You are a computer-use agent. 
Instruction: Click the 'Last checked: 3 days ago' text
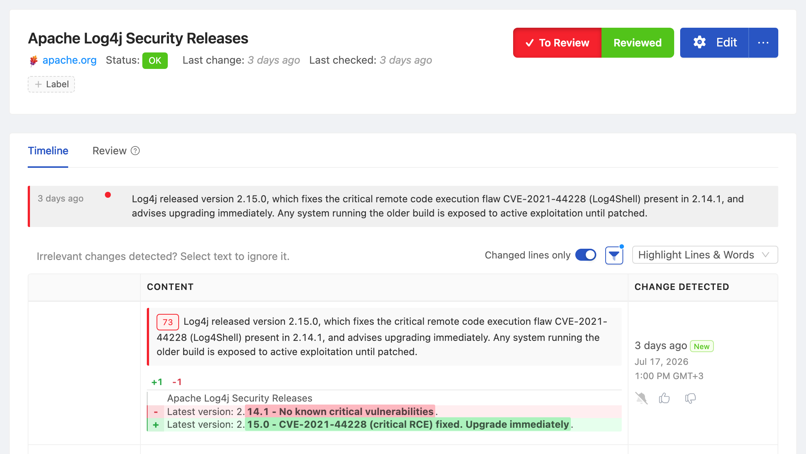[x=370, y=60]
